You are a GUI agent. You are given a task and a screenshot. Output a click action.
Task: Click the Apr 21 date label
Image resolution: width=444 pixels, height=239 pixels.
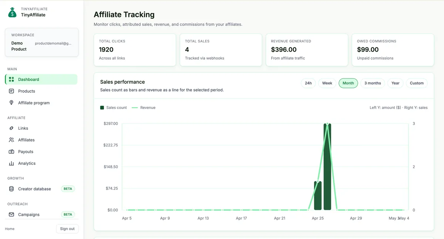tap(279, 218)
